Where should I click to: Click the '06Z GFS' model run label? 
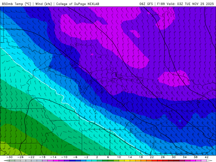point(146,4)
